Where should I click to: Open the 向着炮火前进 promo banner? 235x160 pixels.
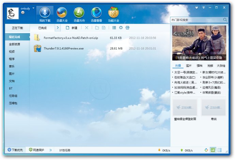(x=199, y=43)
